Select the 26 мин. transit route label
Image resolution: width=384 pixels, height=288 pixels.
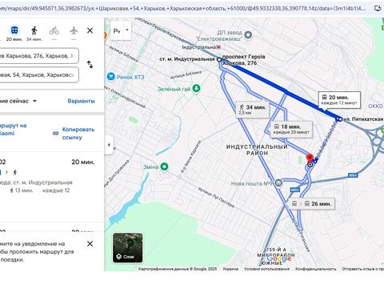[x=312, y=204]
